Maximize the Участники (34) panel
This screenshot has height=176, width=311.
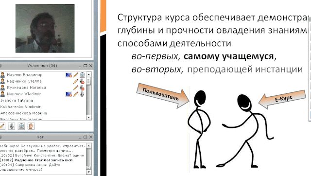(x=86, y=66)
